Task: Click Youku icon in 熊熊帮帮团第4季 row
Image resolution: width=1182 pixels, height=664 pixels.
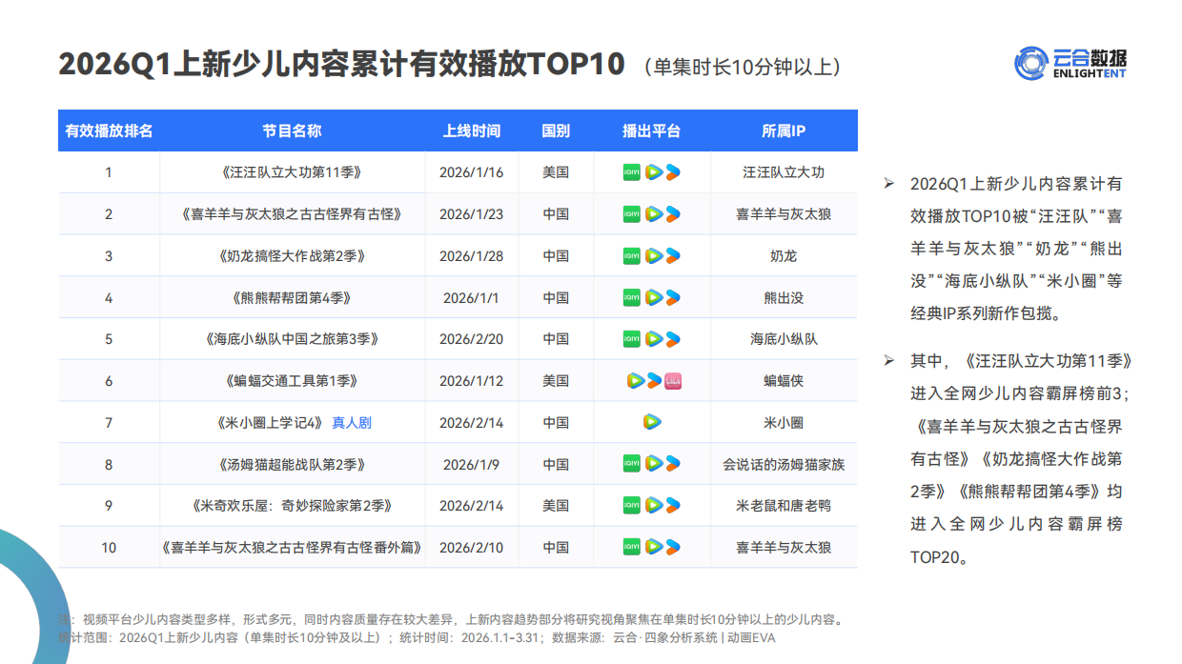Action: (673, 298)
